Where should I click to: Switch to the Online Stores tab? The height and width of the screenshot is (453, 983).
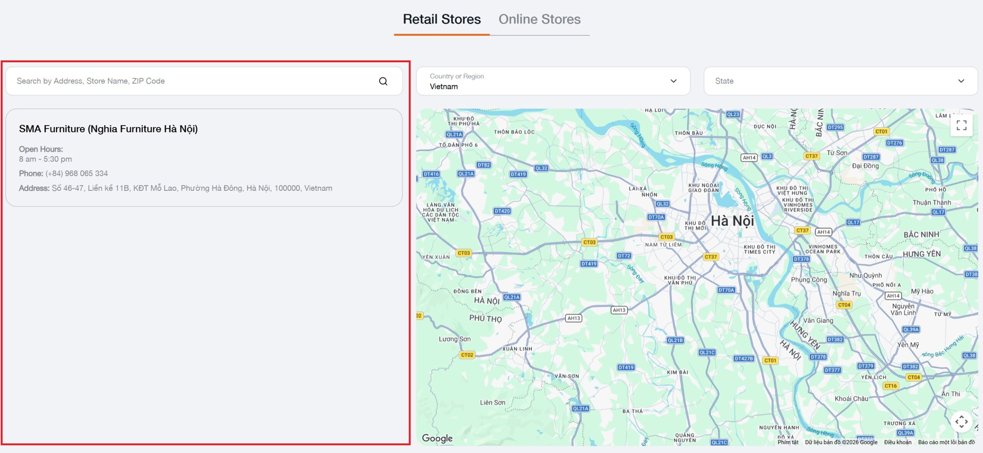click(539, 19)
